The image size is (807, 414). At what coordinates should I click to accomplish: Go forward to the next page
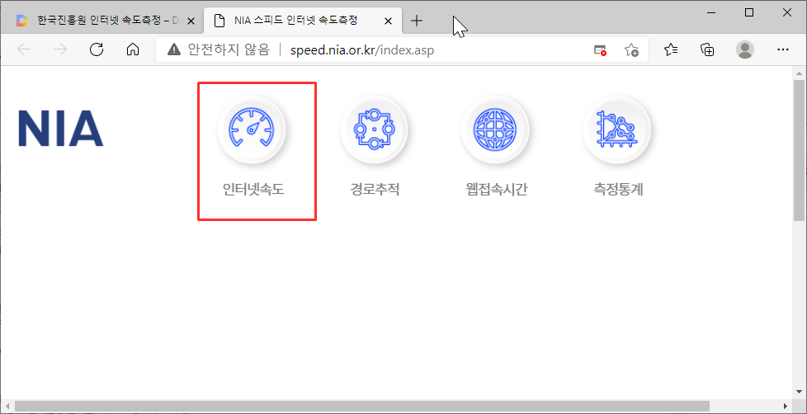pos(60,49)
